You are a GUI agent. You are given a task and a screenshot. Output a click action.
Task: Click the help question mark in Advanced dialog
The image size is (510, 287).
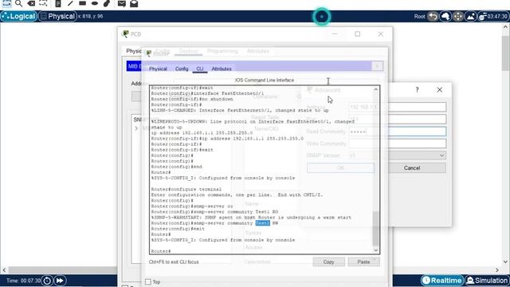(x=417, y=90)
